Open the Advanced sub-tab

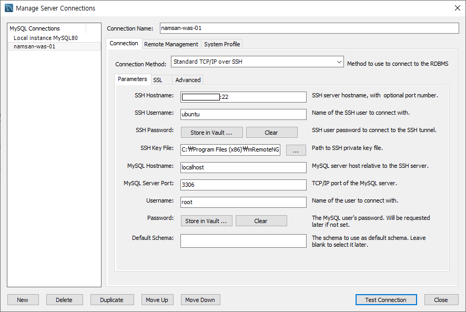click(x=188, y=80)
